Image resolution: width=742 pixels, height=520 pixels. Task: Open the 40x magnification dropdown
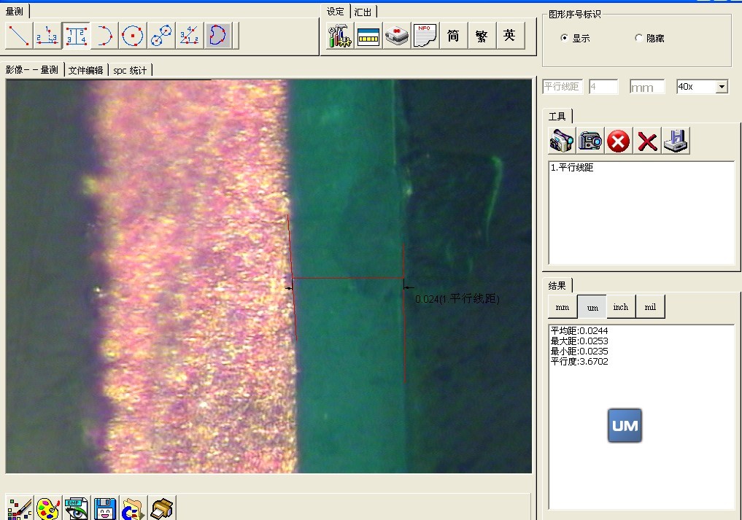click(722, 88)
